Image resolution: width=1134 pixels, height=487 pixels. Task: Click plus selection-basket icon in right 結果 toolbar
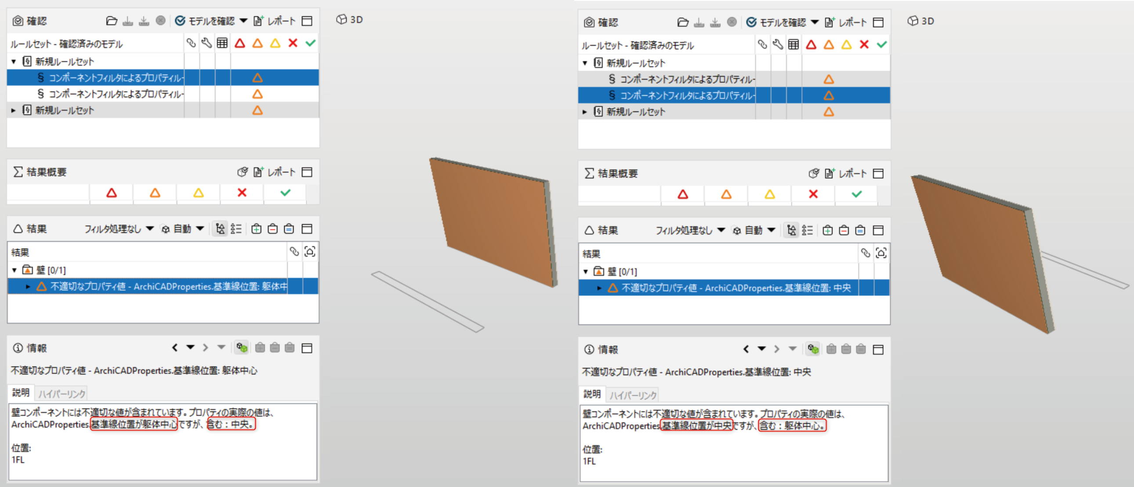(828, 230)
